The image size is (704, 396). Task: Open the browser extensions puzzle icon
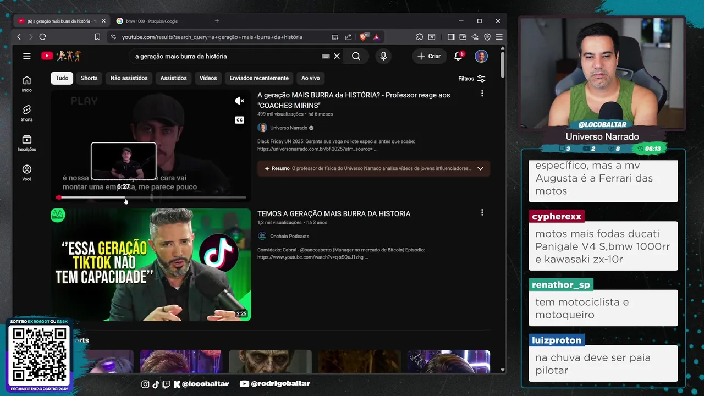point(420,37)
